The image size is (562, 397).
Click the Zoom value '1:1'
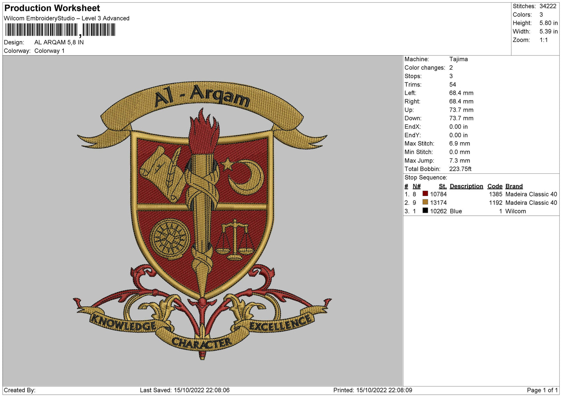coord(543,40)
